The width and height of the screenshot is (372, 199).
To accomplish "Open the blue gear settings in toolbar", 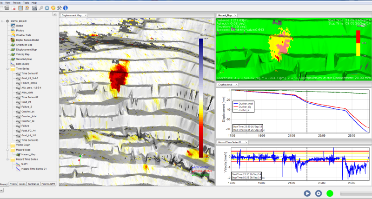I will pos(47,8).
